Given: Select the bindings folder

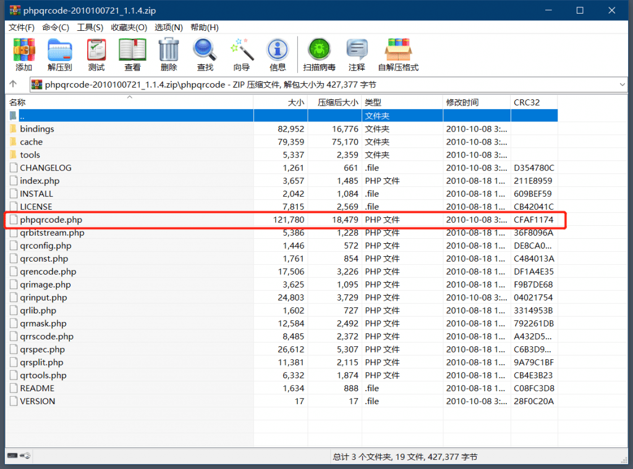Looking at the screenshot, I should pyautogui.click(x=37, y=129).
